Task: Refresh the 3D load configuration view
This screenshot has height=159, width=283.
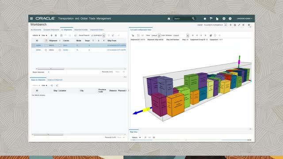Action: pos(215,35)
